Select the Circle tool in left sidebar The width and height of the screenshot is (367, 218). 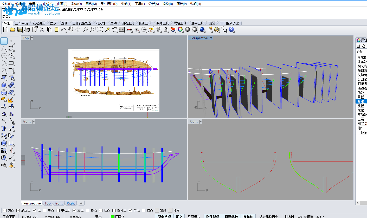pos(4,56)
